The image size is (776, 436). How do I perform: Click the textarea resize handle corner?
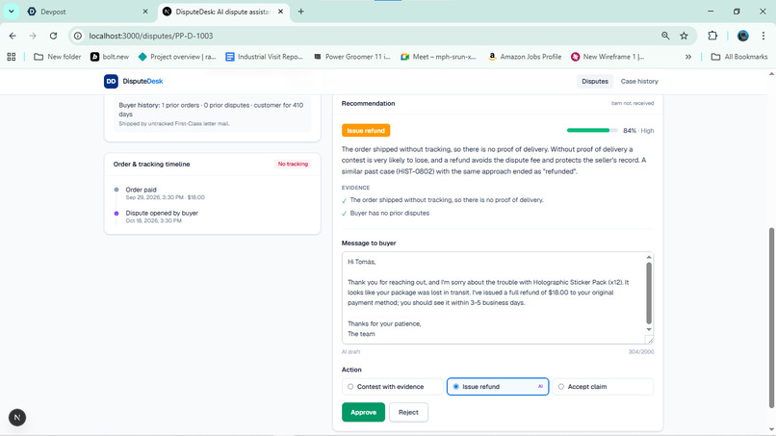[x=650, y=340]
